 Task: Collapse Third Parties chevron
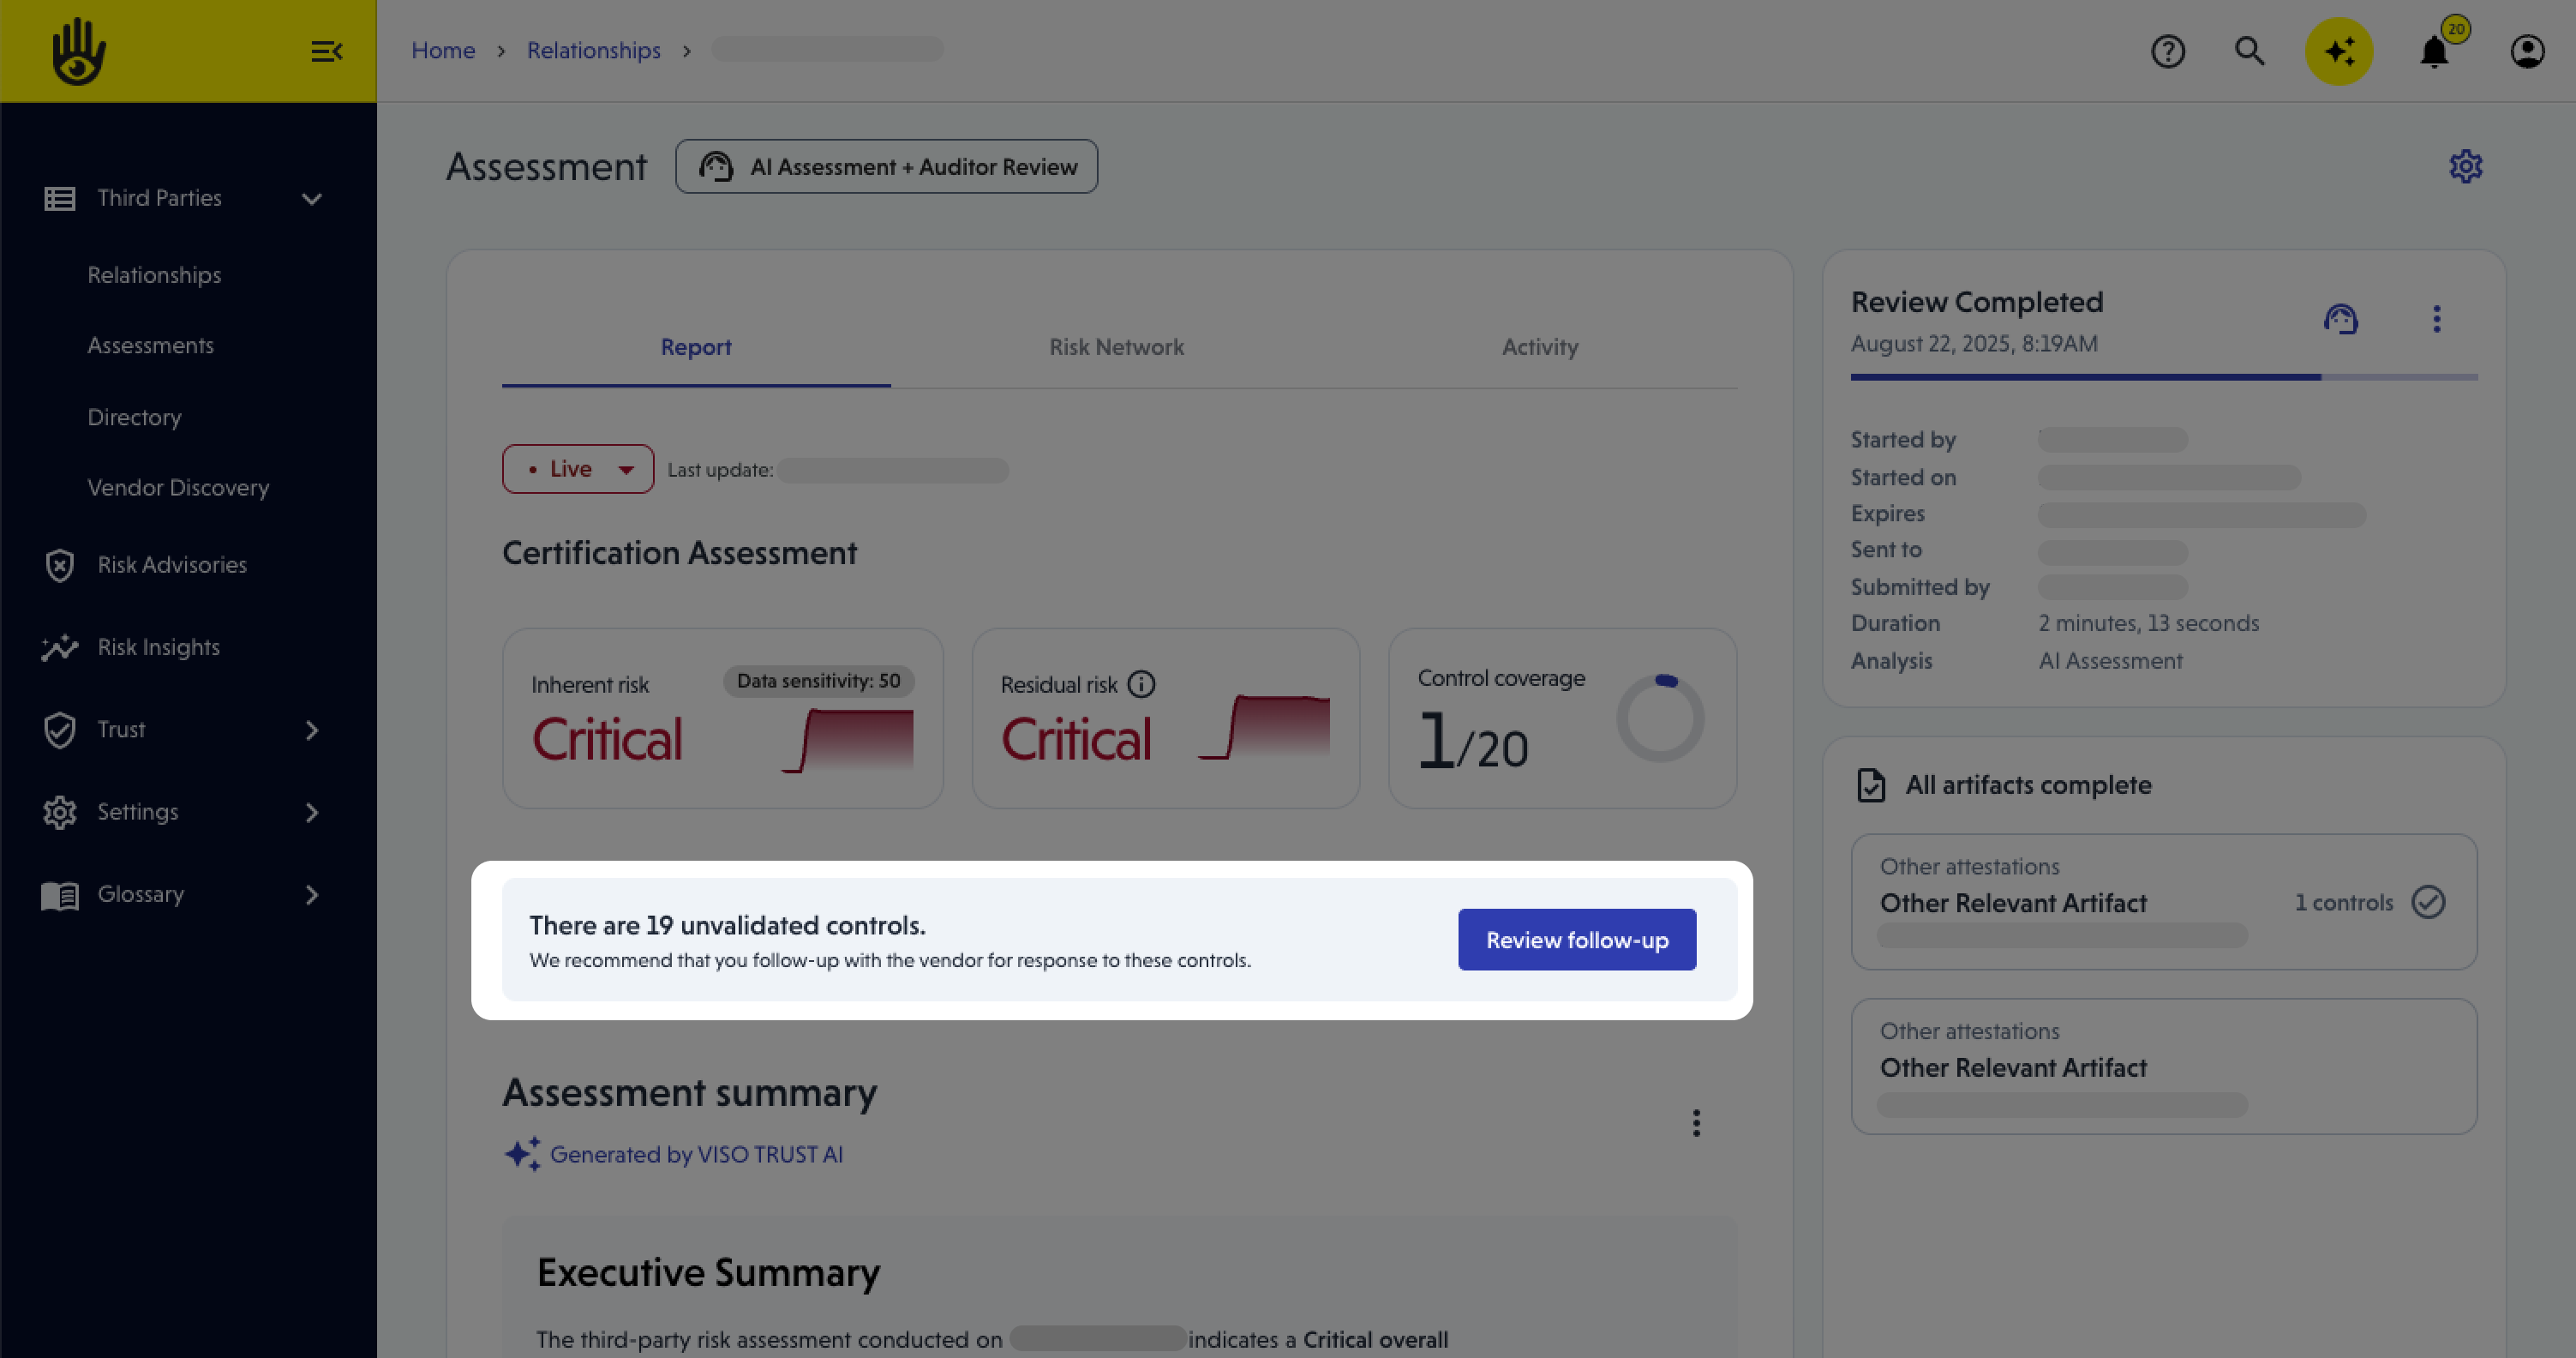pyautogui.click(x=312, y=198)
